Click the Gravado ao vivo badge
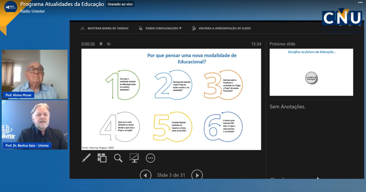 (x=120, y=4)
